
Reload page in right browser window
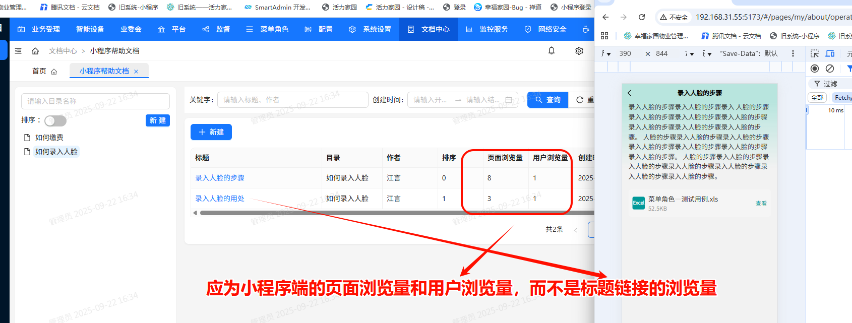(642, 17)
